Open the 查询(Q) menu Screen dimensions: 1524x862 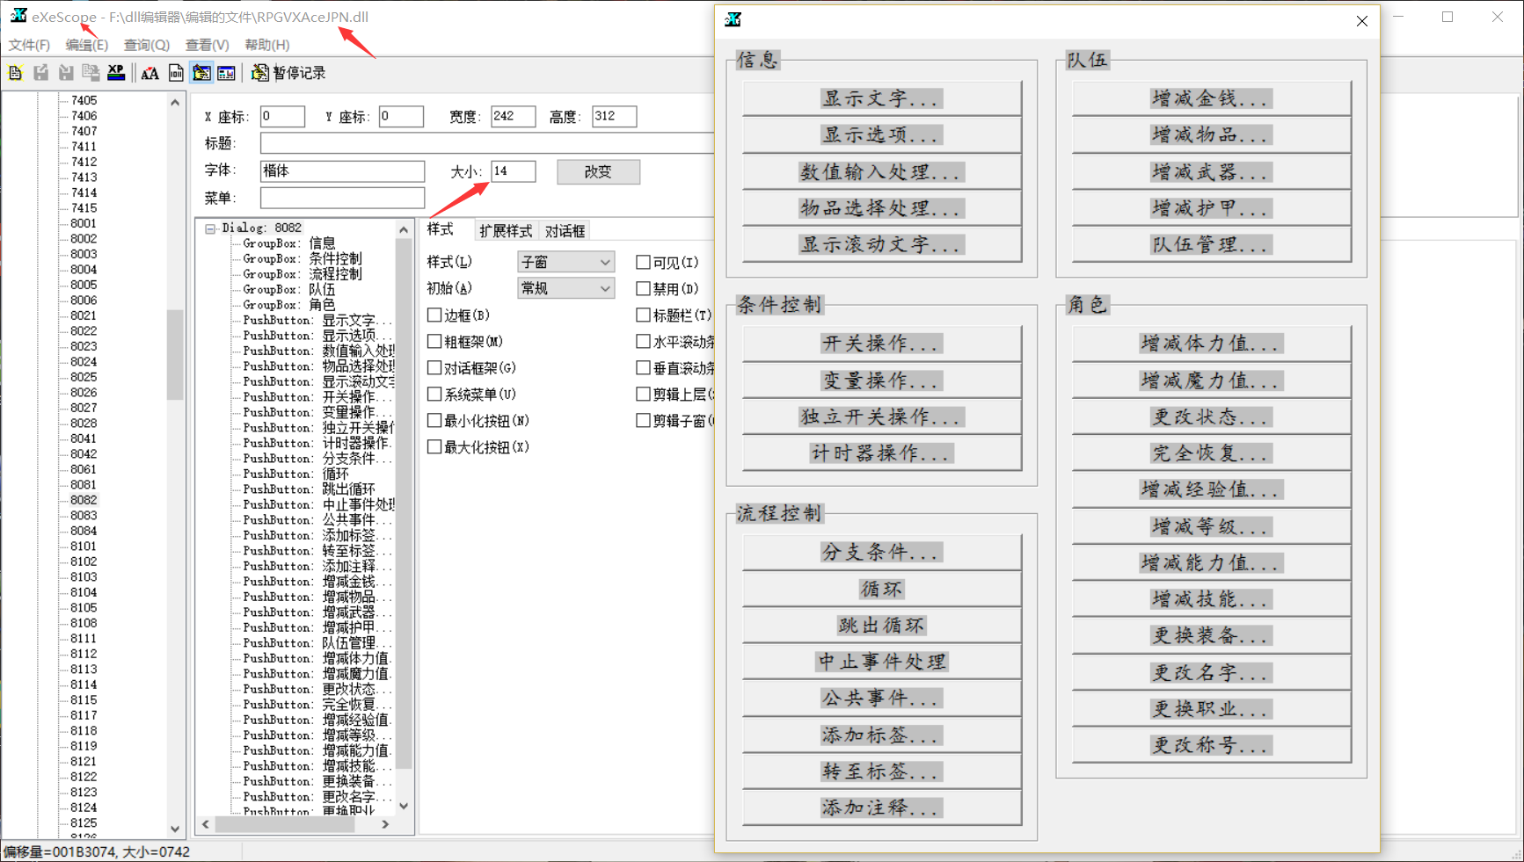(x=146, y=45)
